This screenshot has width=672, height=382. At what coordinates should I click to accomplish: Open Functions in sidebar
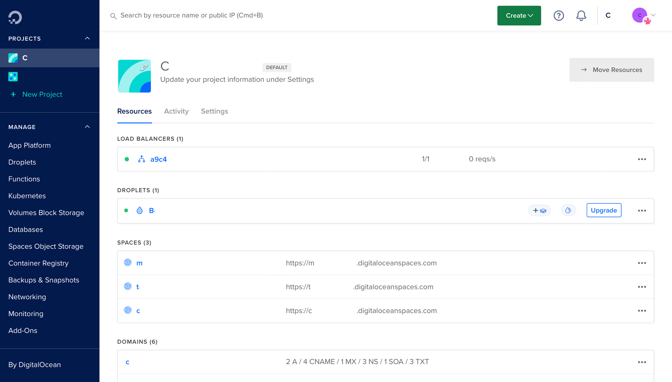tap(24, 179)
